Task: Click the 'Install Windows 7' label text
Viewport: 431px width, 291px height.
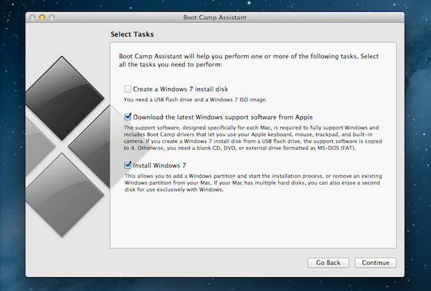Action: [x=159, y=165]
